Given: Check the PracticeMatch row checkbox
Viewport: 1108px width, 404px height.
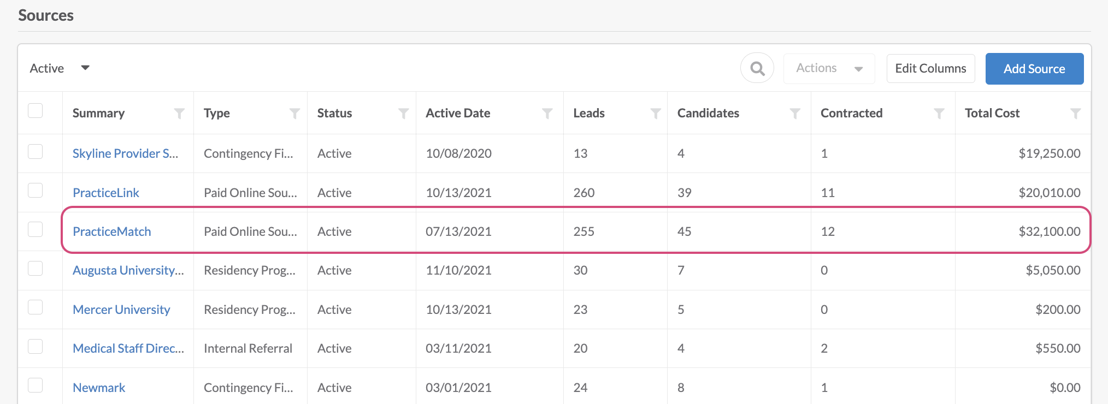Looking at the screenshot, I should (36, 229).
